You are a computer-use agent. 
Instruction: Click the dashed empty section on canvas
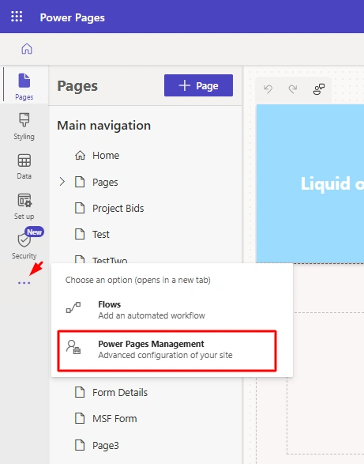coord(325,383)
